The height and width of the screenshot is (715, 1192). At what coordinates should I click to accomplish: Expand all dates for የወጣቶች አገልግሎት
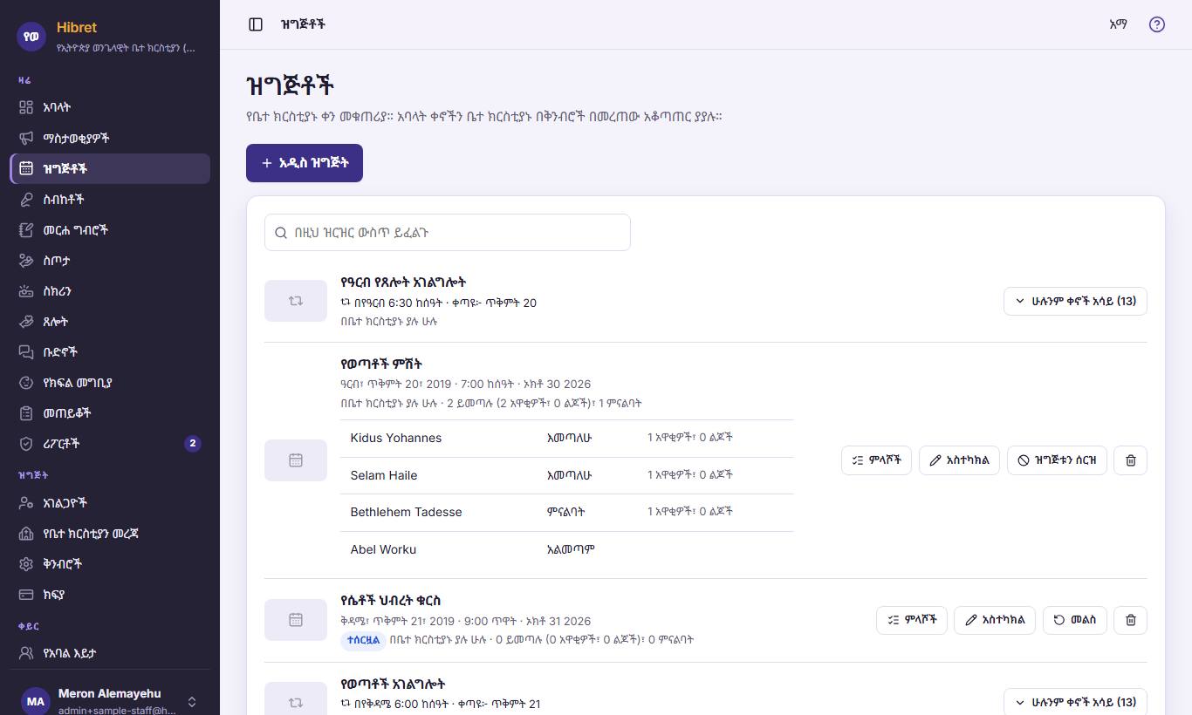[x=1075, y=702]
